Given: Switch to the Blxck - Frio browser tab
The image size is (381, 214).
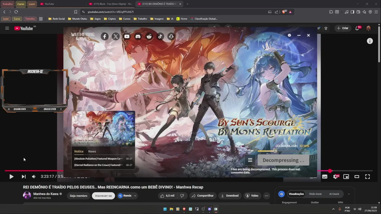Looking at the screenshot, I should click(110, 4).
